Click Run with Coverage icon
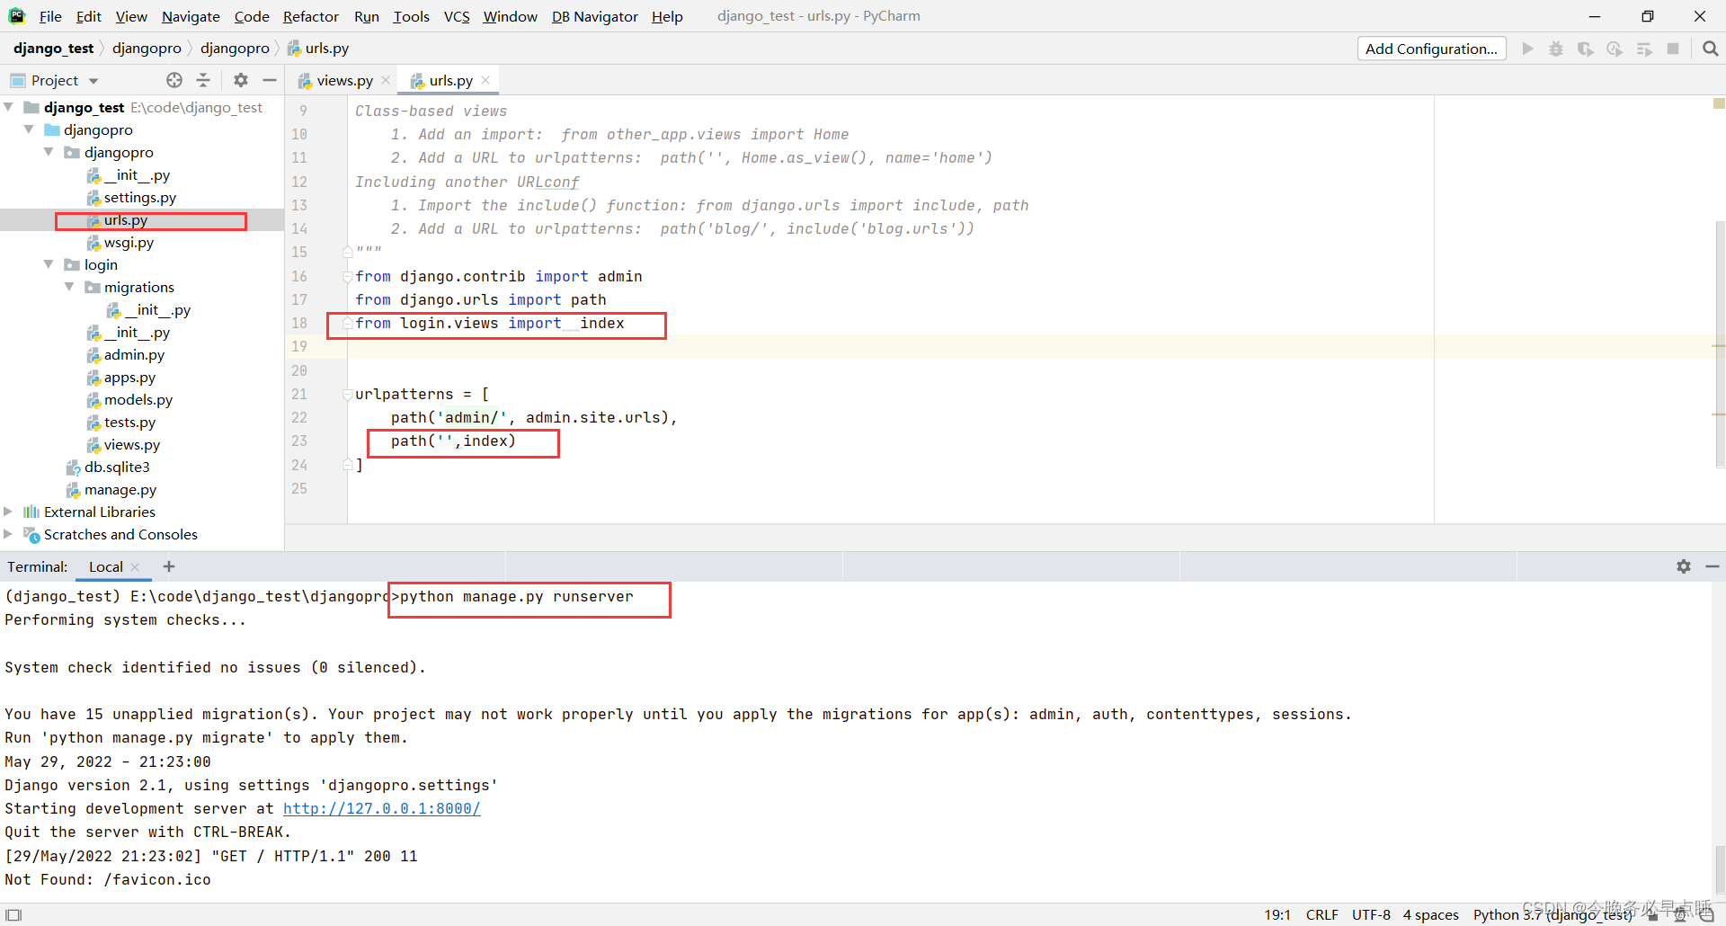 click(1586, 49)
